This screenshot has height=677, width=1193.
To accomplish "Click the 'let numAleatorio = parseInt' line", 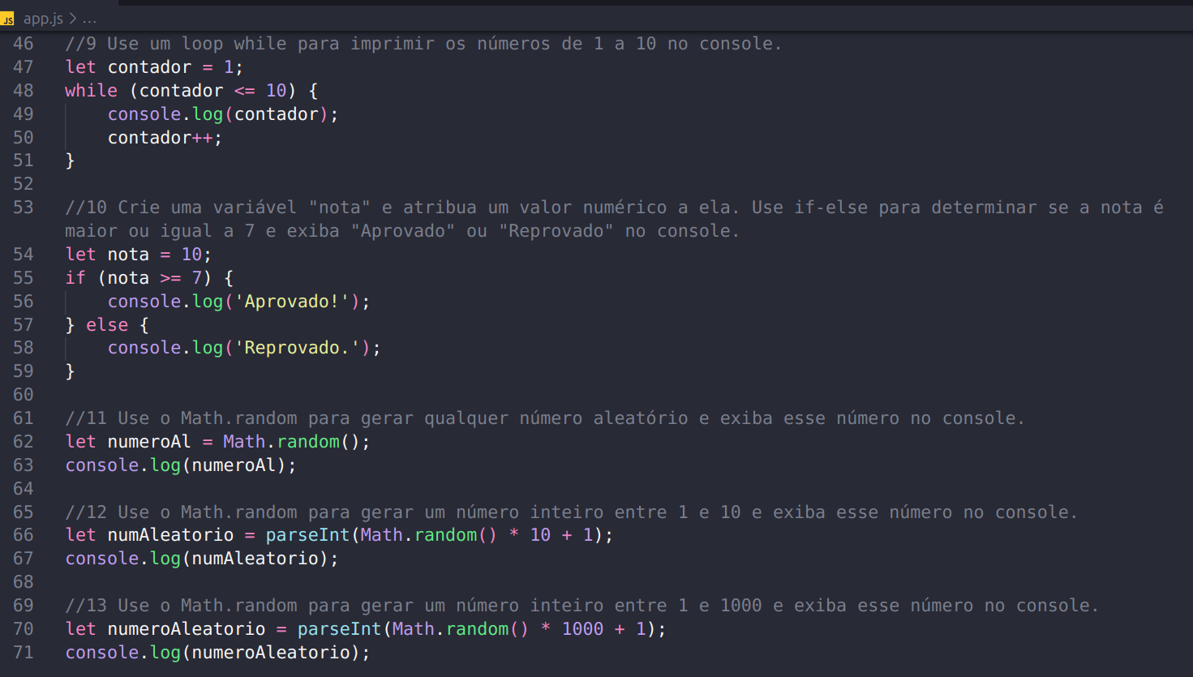I will (339, 535).
